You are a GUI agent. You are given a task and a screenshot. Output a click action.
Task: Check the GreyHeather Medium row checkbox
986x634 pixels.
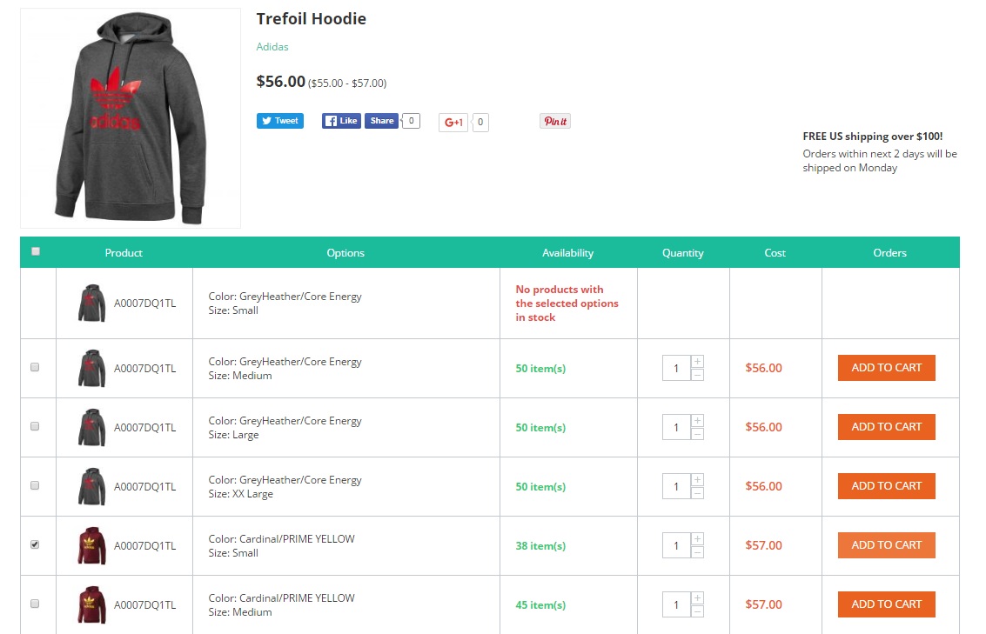point(35,367)
